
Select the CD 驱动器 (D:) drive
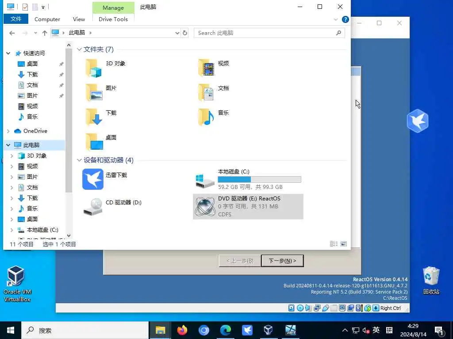[112, 207]
